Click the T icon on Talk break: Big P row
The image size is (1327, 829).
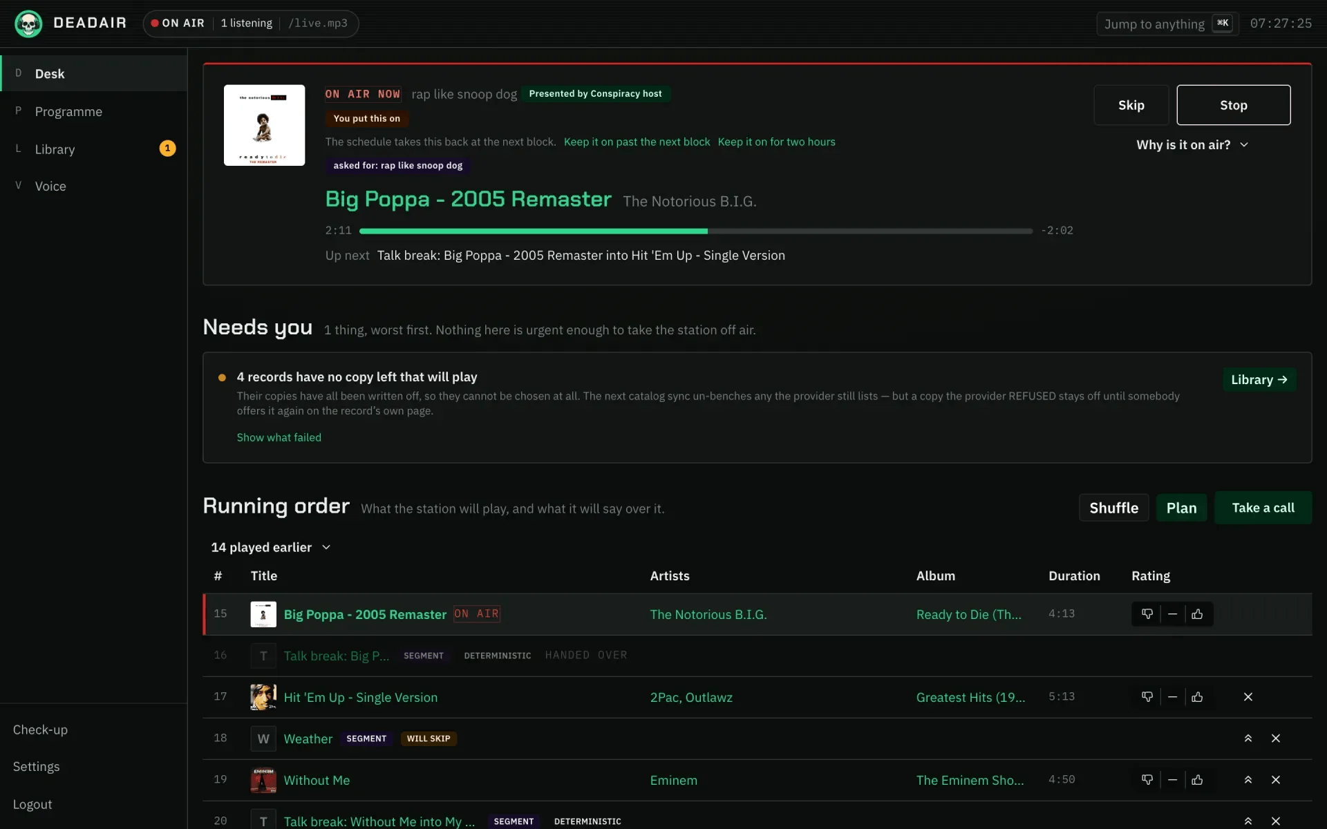point(263,656)
